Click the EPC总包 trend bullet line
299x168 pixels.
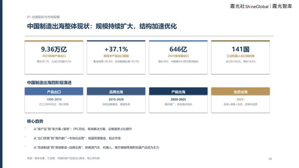tap(83, 129)
